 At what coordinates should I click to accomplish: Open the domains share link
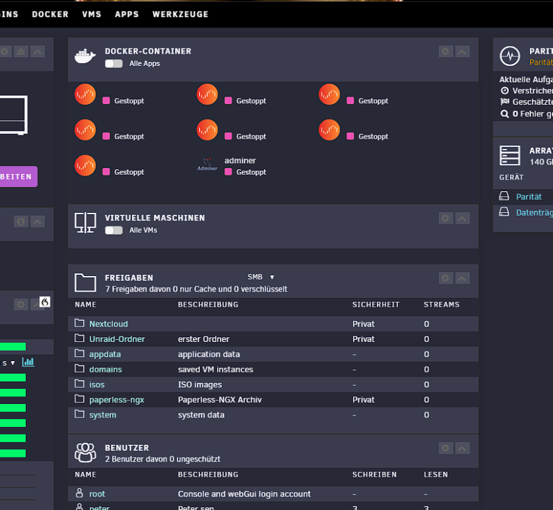[x=105, y=369]
